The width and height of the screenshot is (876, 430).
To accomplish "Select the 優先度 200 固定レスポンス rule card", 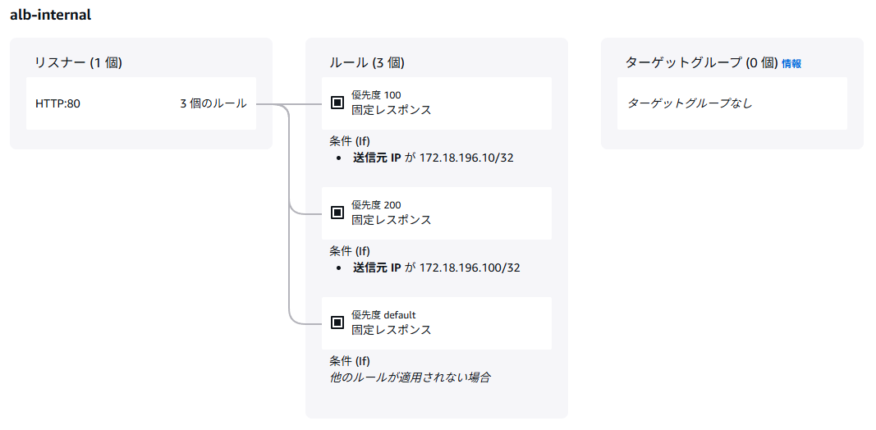I will [437, 213].
